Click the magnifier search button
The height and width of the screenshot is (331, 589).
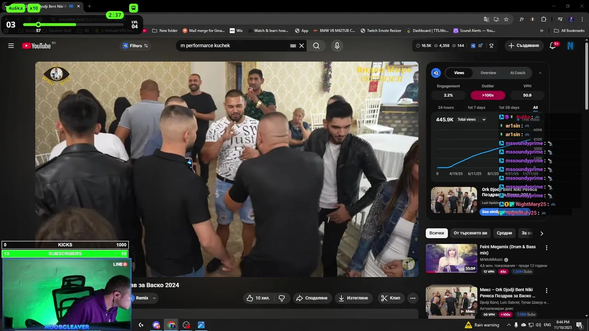316,46
